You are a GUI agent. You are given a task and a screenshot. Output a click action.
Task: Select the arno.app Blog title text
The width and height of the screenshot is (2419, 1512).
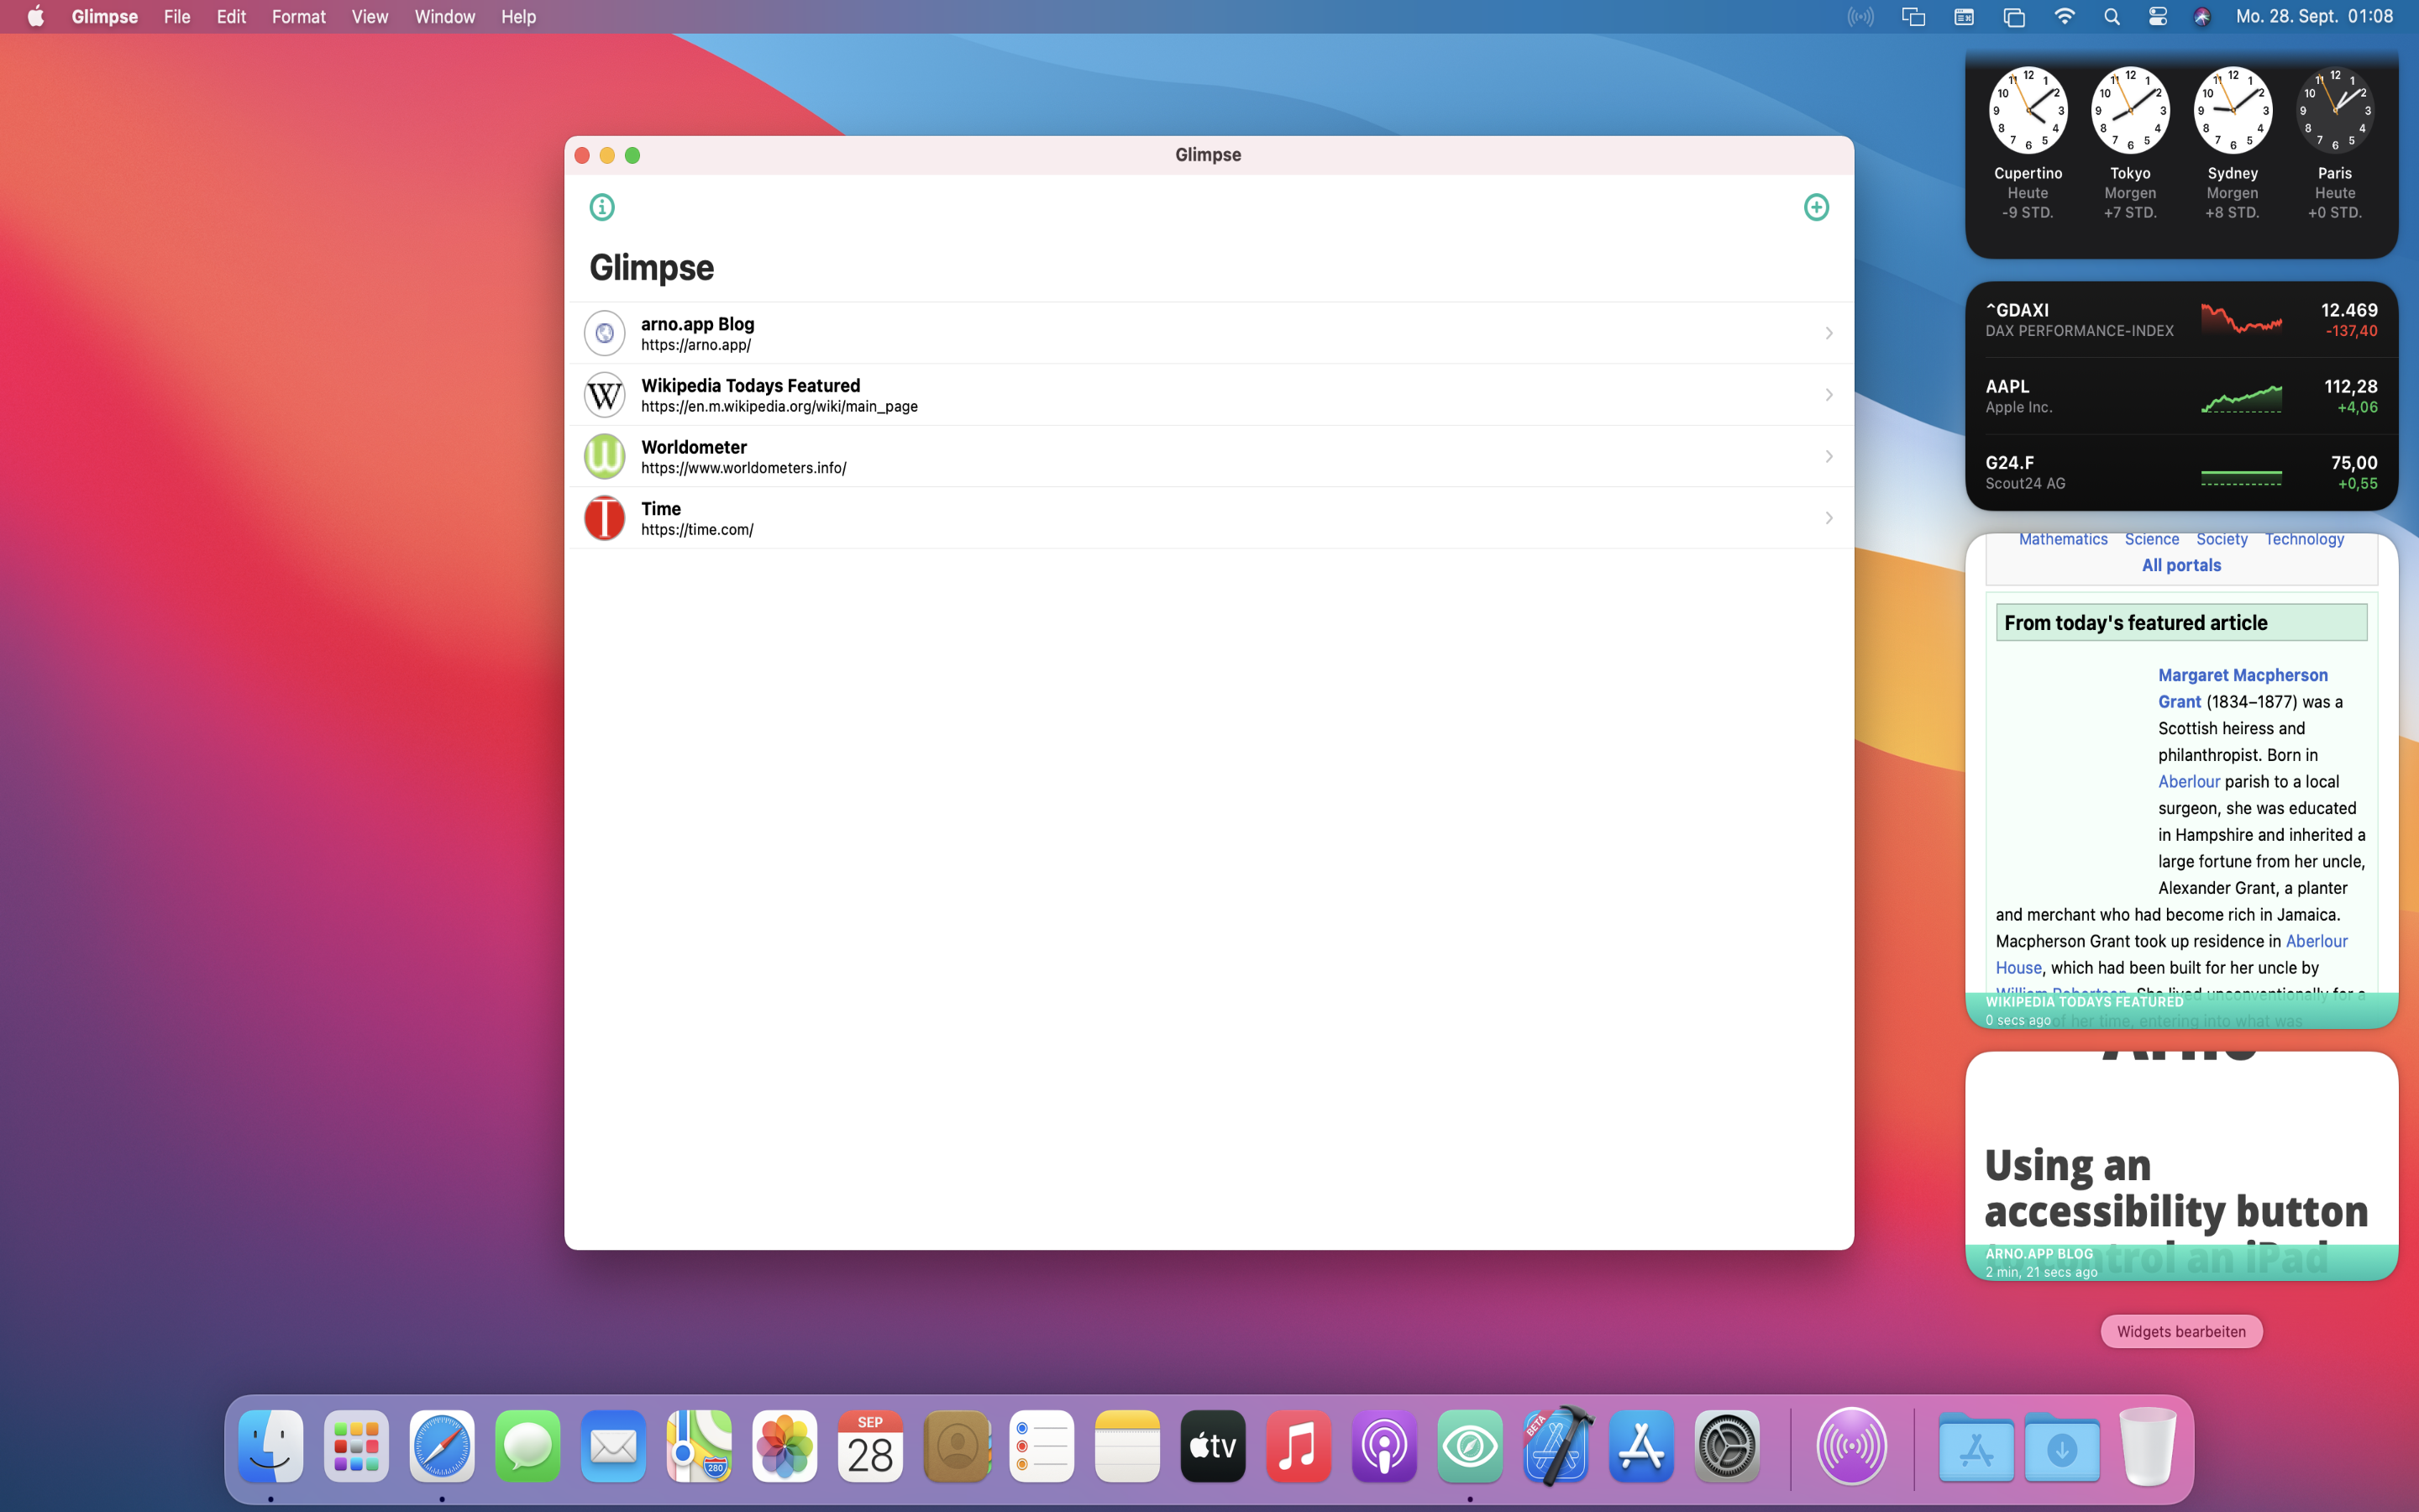(x=698, y=324)
